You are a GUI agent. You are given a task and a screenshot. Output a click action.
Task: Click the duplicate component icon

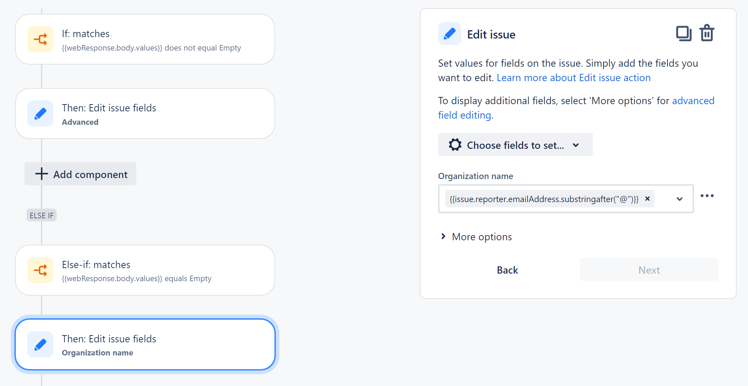(683, 34)
